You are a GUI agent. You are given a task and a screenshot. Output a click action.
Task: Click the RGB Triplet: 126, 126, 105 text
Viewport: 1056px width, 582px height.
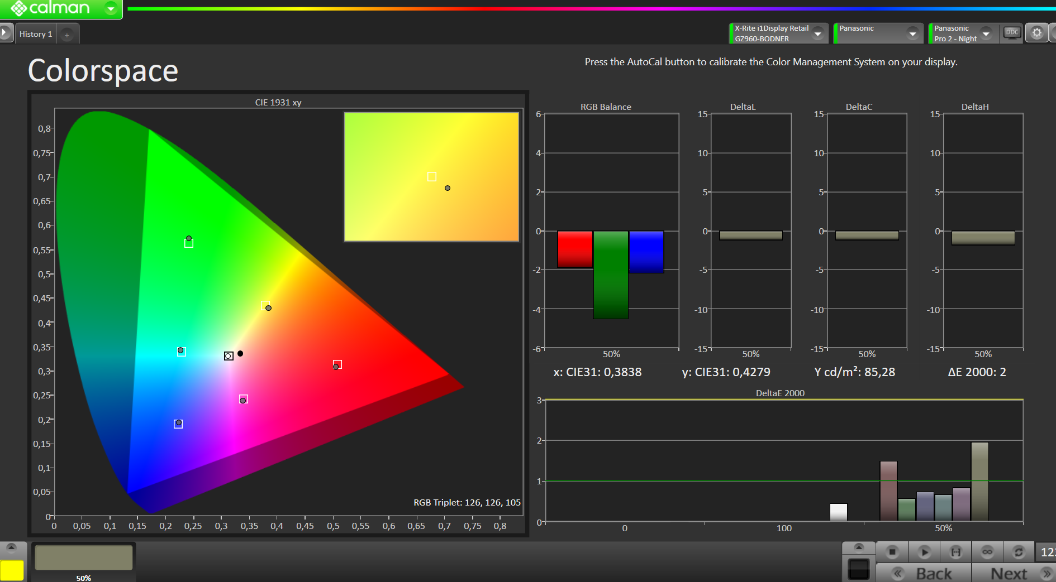(x=467, y=503)
